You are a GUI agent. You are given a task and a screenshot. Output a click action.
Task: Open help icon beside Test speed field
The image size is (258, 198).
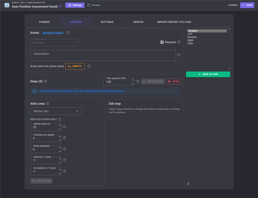[138, 81]
